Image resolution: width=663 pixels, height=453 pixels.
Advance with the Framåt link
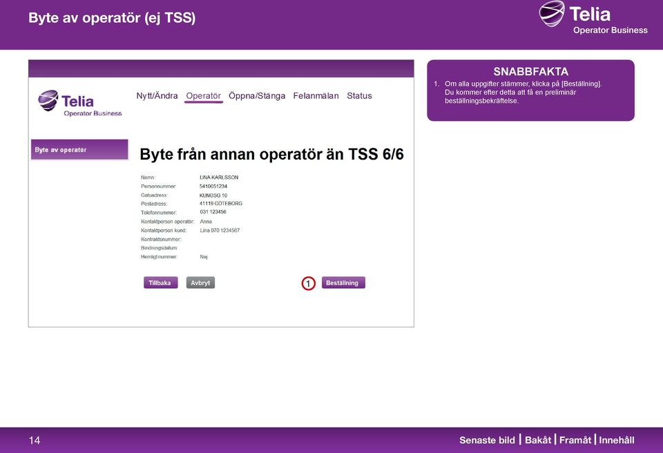tap(575, 441)
